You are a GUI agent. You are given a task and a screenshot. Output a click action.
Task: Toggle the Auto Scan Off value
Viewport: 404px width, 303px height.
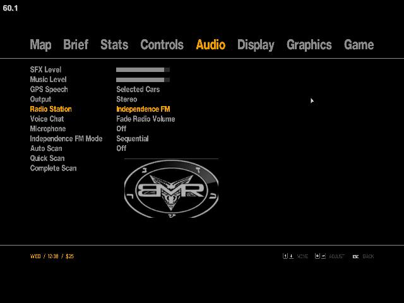[x=121, y=148]
